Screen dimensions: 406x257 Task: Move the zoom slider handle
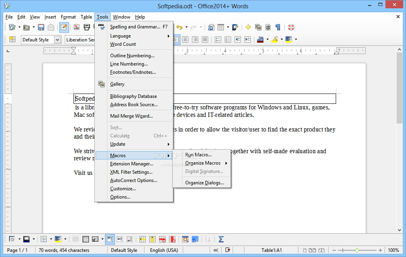(357, 250)
